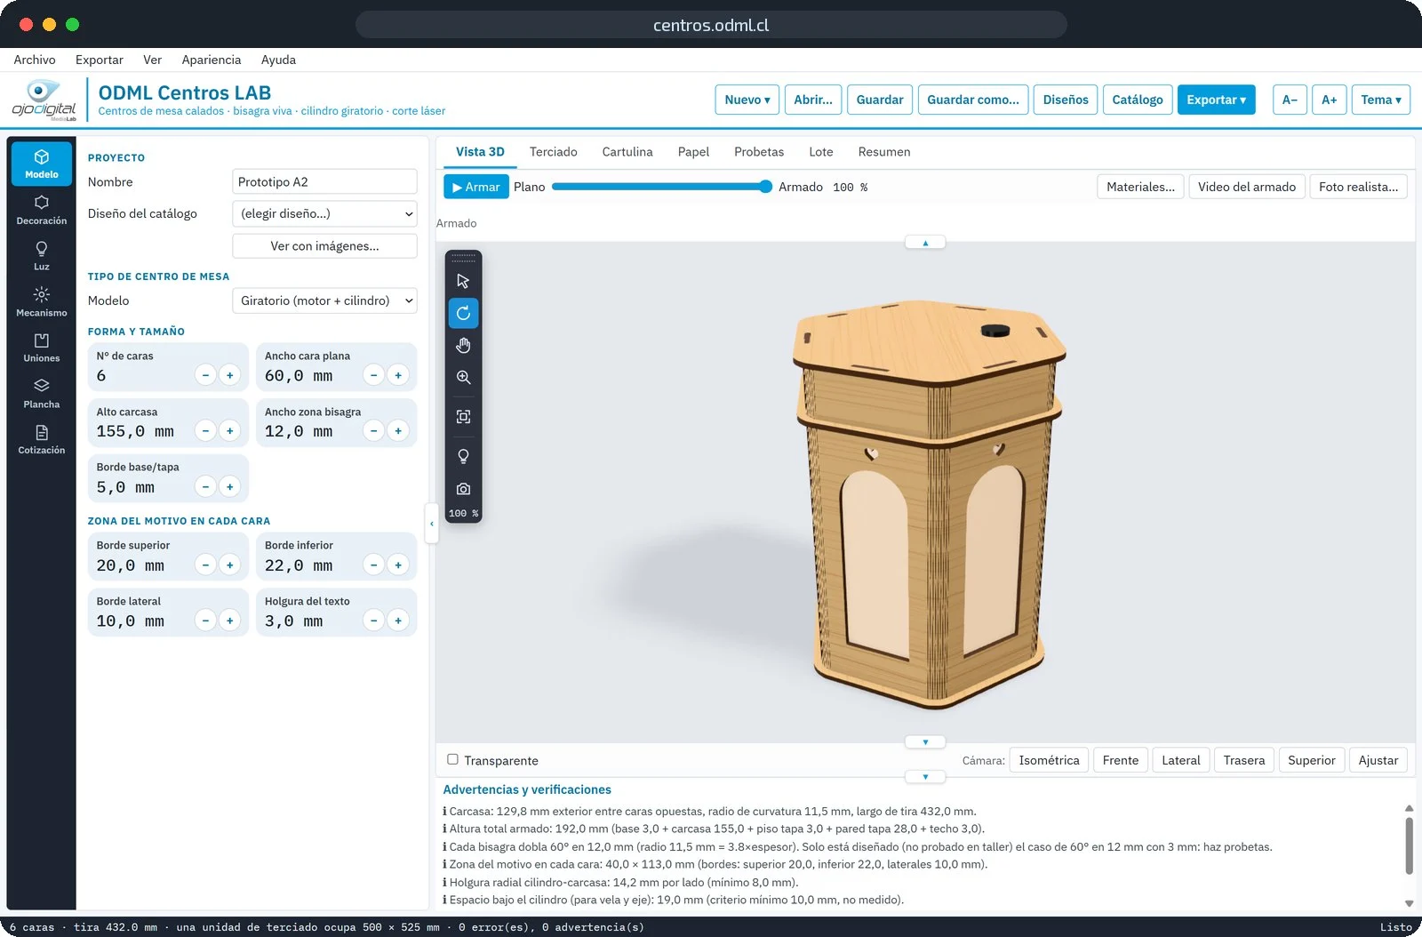Open the Diseño del catálogo dropdown
Image resolution: width=1422 pixels, height=937 pixels.
point(324,213)
